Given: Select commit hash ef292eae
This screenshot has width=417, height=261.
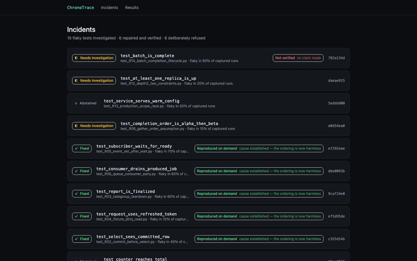Looking at the screenshot, I should click(x=336, y=148).
